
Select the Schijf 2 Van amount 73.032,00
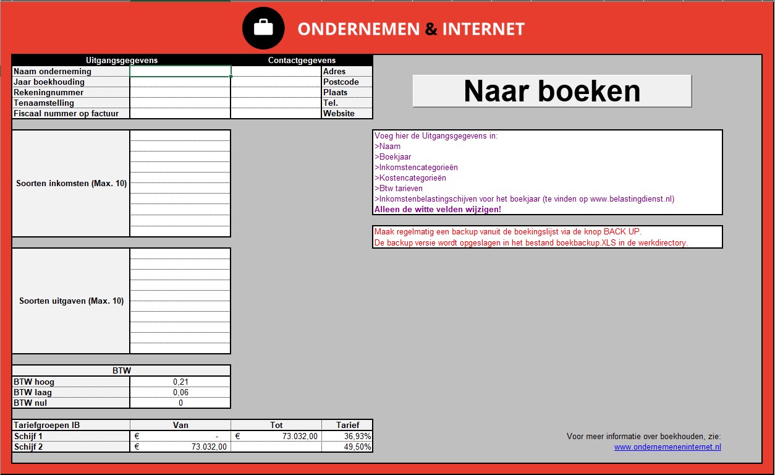pos(179,446)
